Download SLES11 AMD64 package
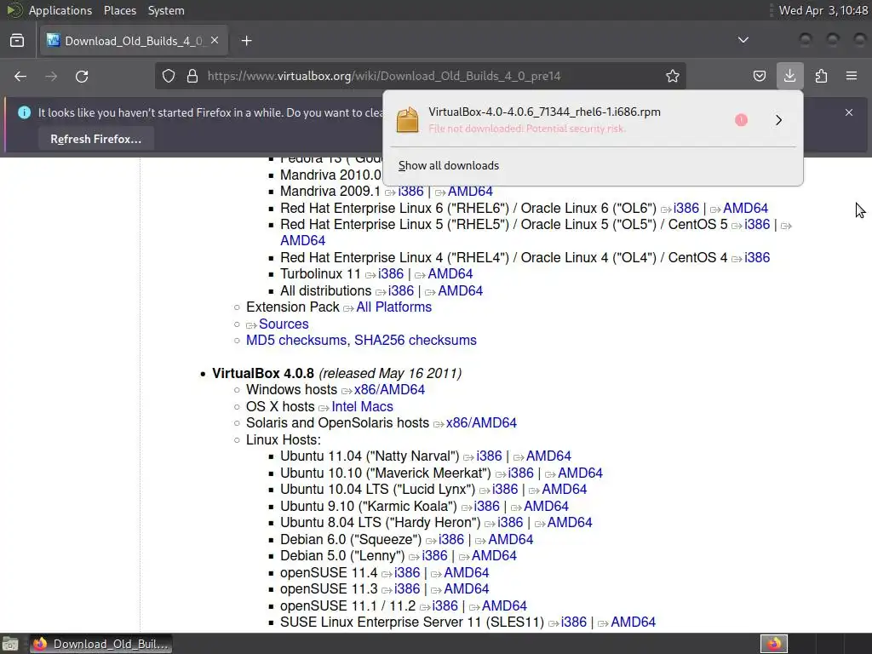 click(x=634, y=622)
